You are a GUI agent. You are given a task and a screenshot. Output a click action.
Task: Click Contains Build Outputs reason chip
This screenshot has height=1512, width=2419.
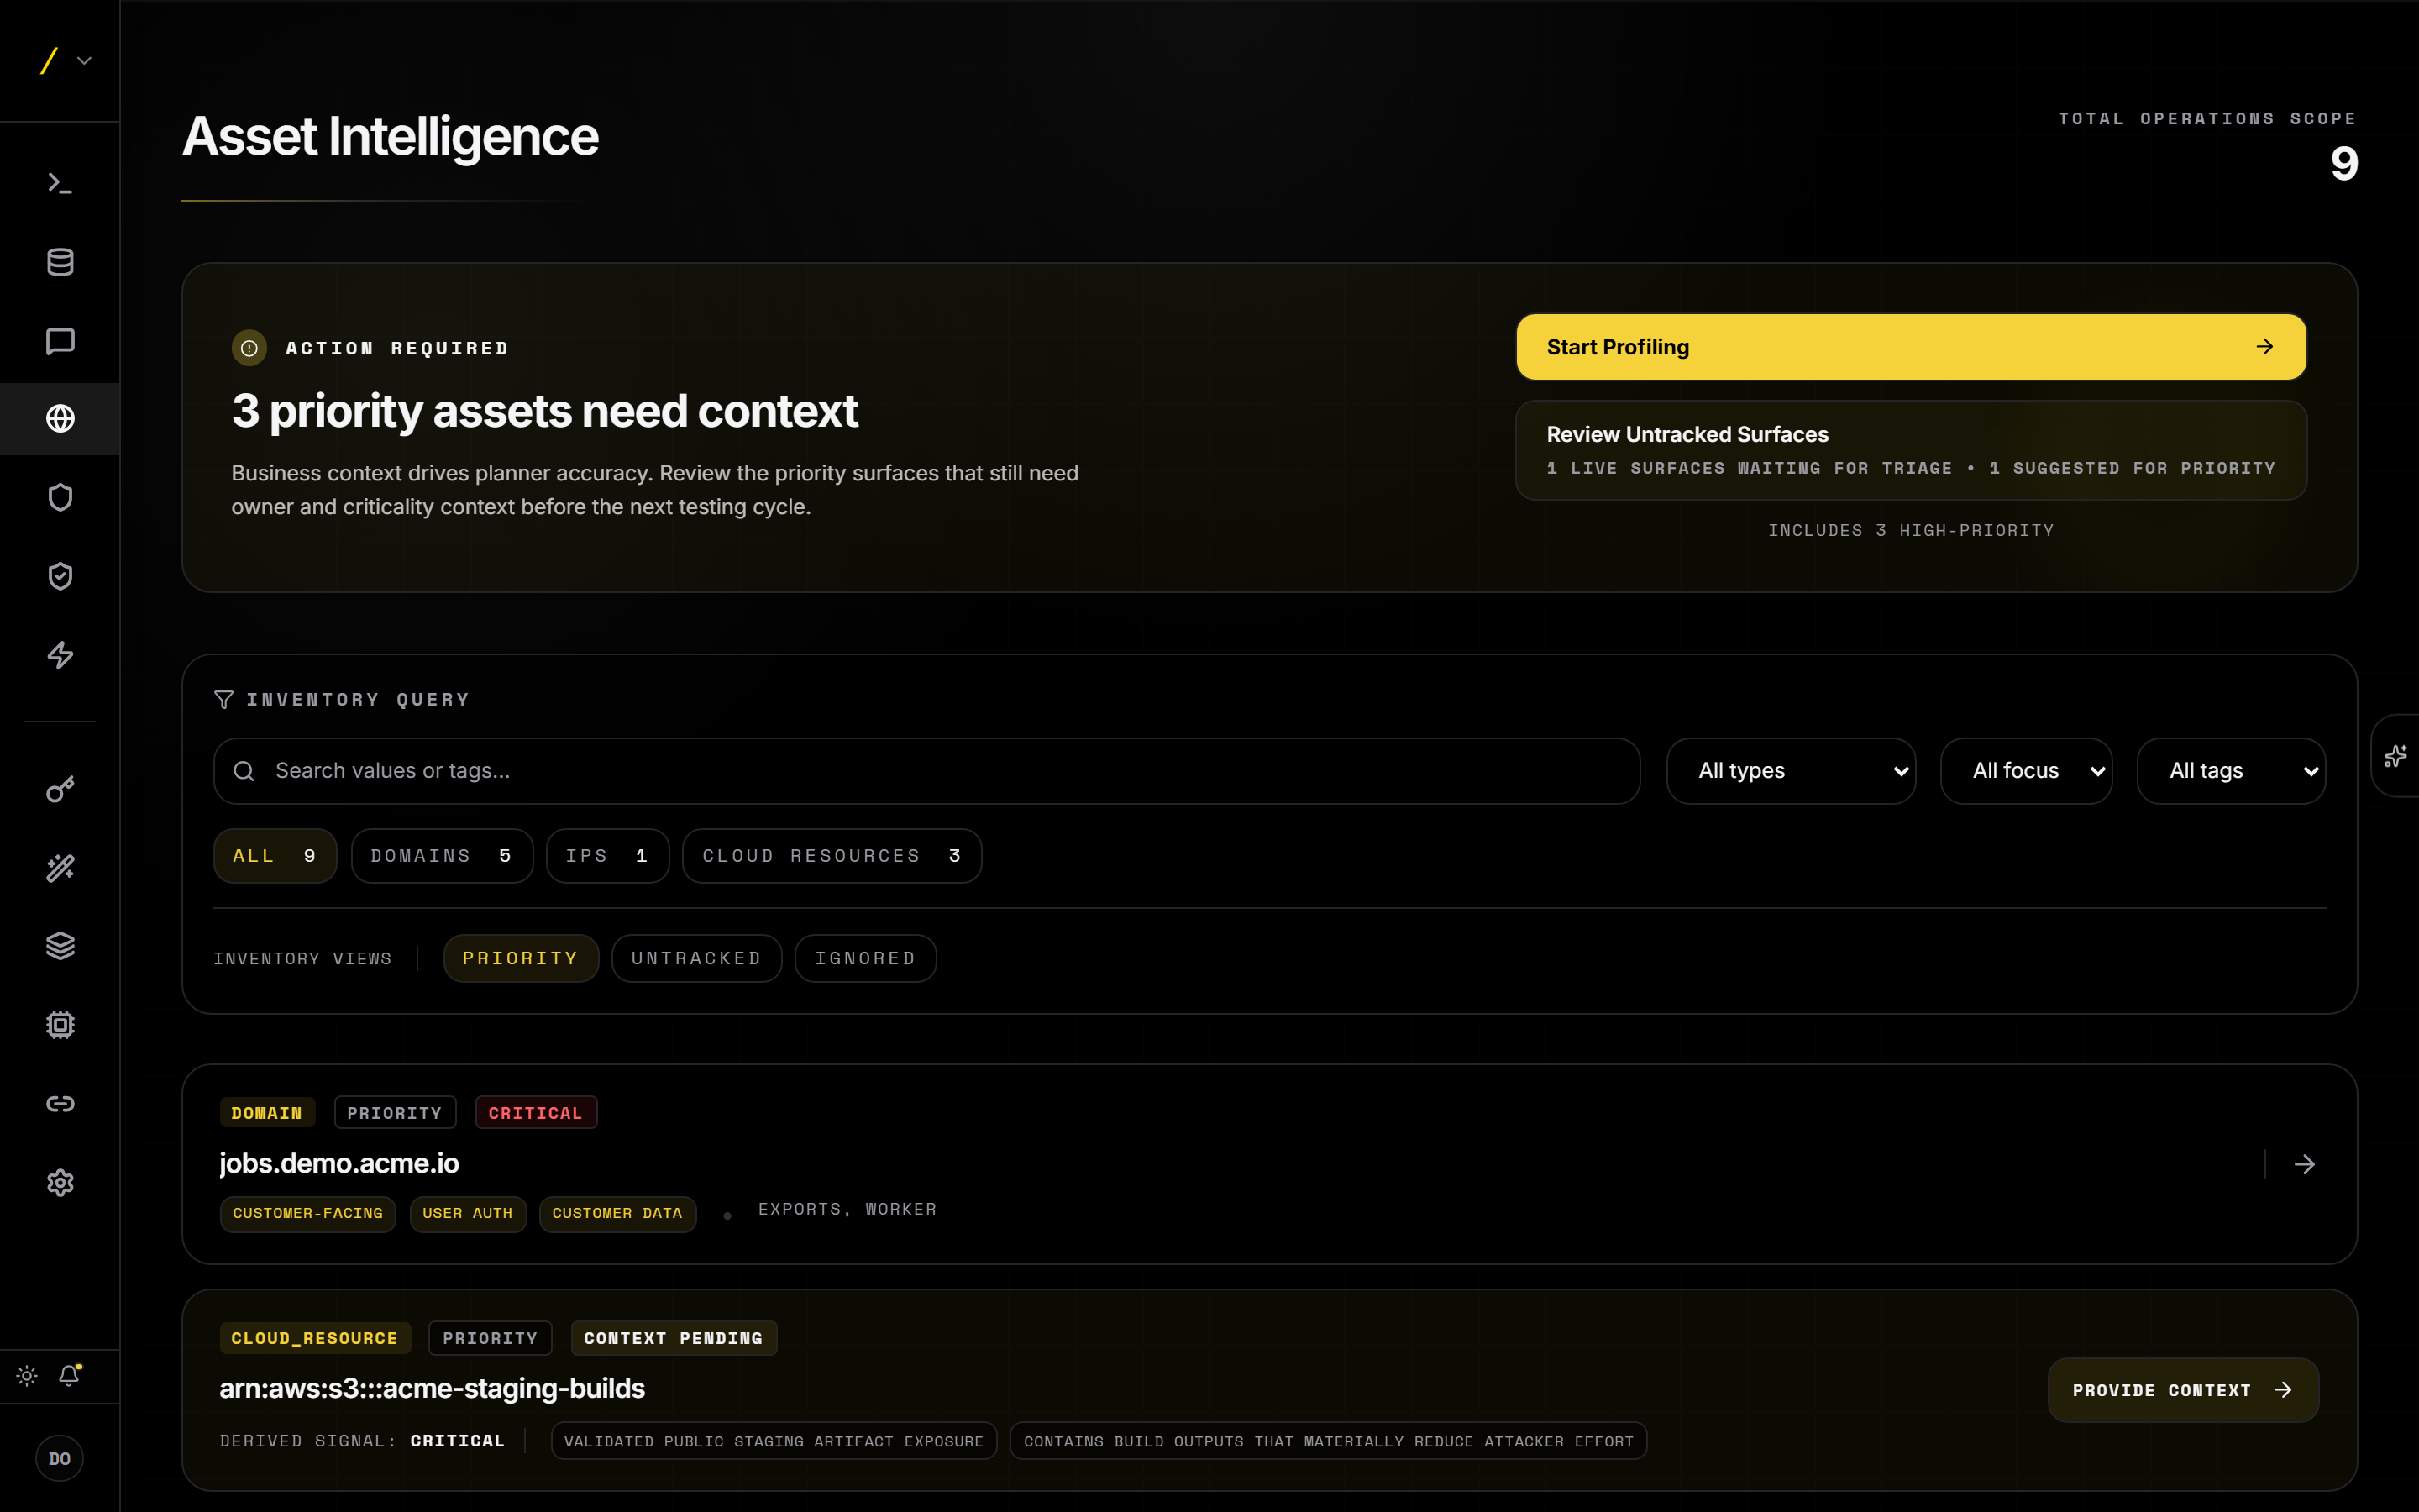[1329, 1441]
